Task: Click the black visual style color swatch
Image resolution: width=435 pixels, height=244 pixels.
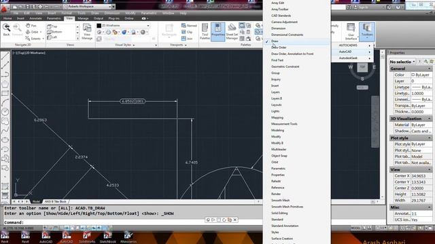Action: point(99,26)
